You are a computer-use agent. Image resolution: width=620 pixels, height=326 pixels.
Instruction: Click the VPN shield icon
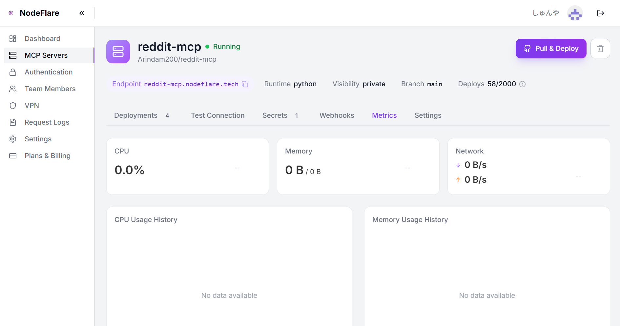click(x=13, y=106)
